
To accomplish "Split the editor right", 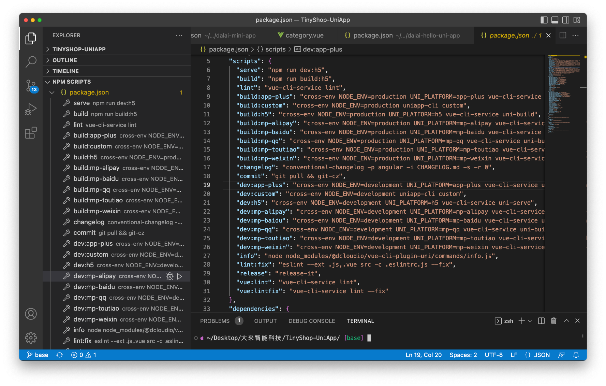I will [563, 35].
